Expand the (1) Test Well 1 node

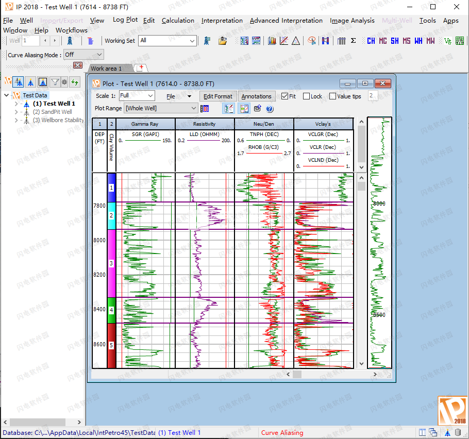(16, 104)
